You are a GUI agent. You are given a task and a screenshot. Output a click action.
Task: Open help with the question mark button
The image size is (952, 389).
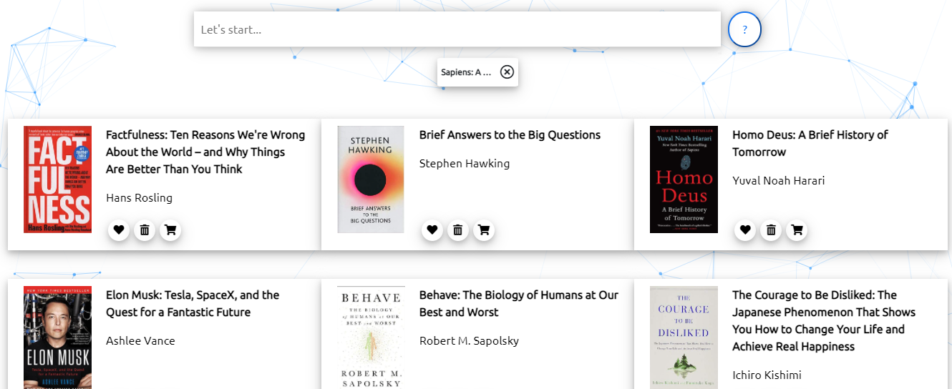click(x=744, y=29)
